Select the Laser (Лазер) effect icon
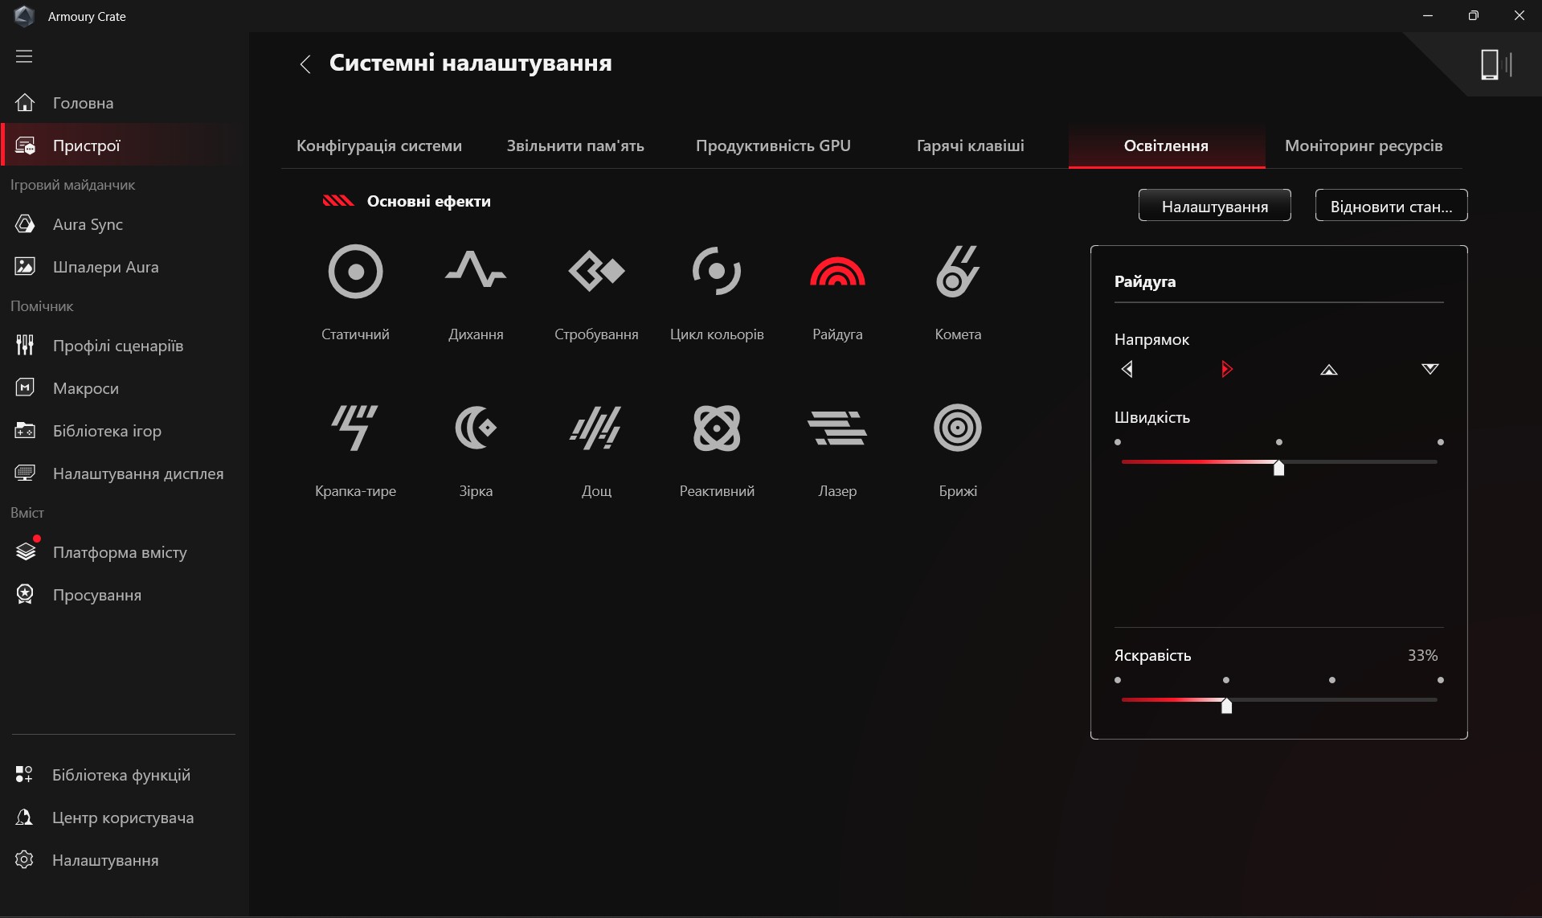This screenshot has height=918, width=1542. tap(836, 428)
